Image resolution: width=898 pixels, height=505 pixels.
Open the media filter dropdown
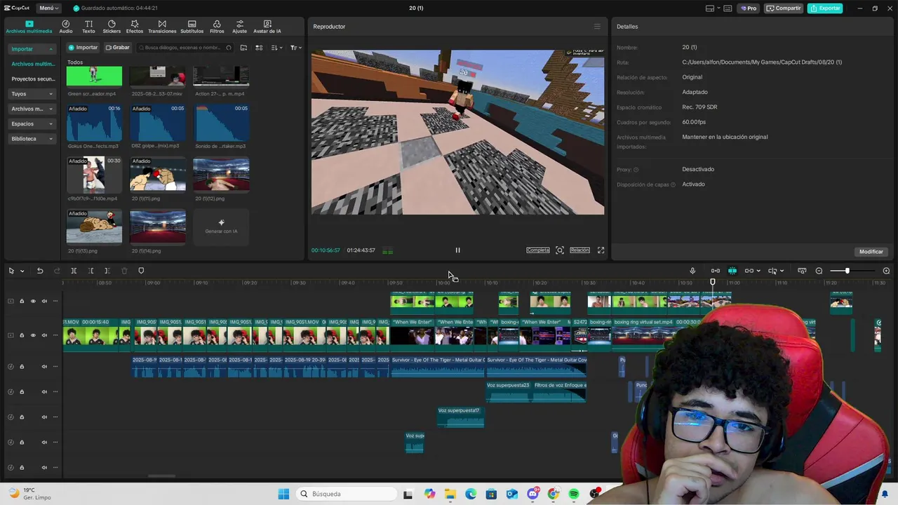(295, 48)
